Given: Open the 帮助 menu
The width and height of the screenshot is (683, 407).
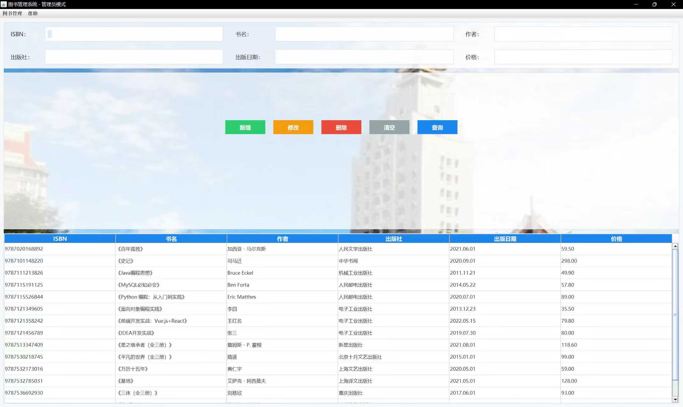Looking at the screenshot, I should [32, 13].
